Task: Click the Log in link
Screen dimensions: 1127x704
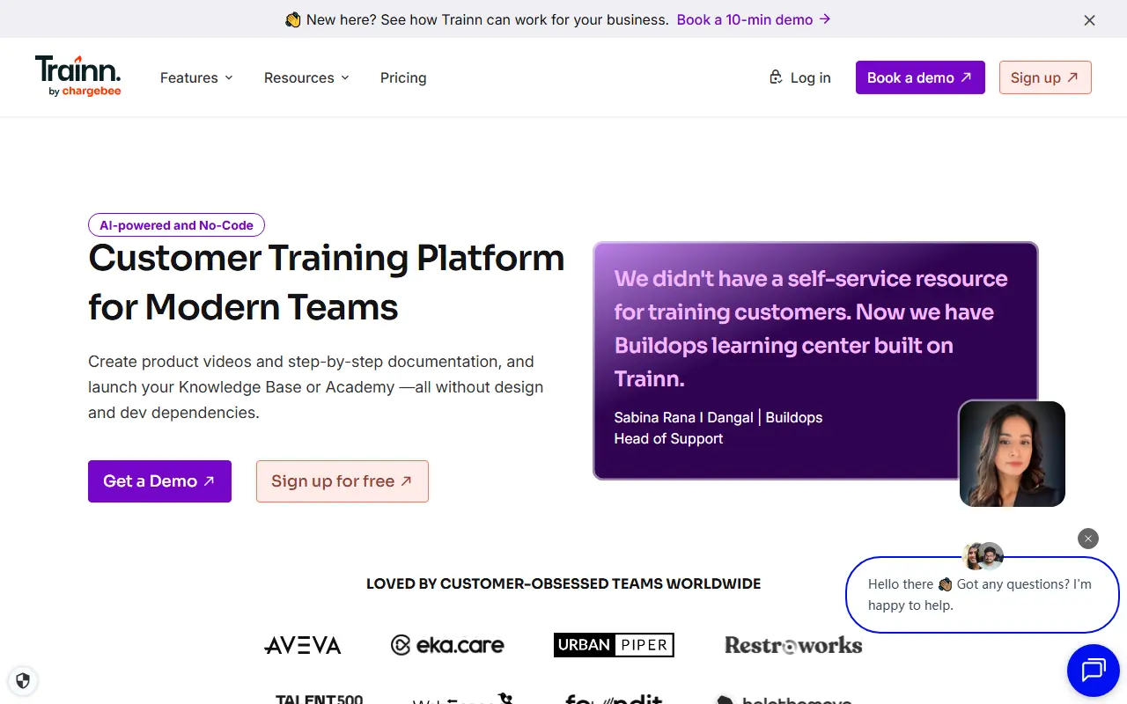Action: [799, 77]
